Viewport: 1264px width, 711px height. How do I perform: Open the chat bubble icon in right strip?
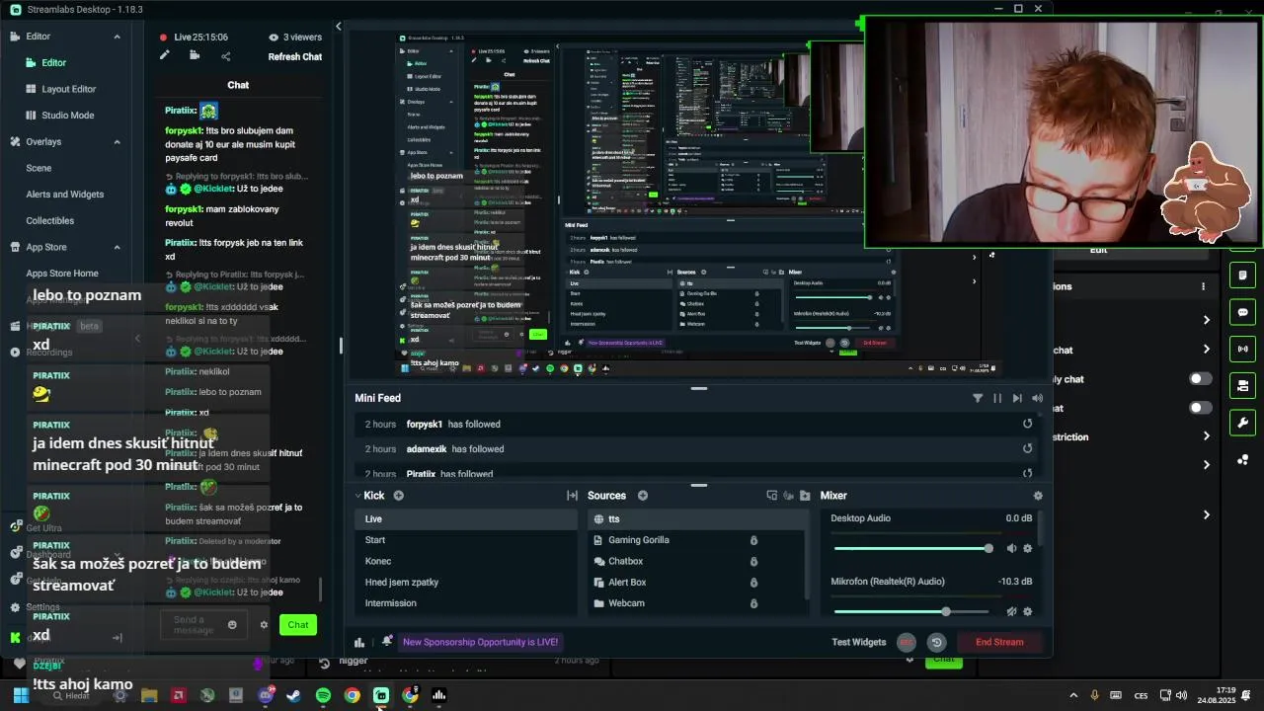[1242, 312]
